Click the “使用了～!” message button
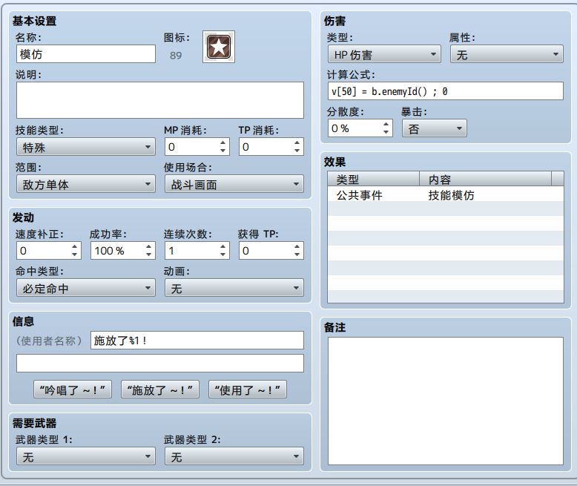Image resolution: width=577 pixels, height=486 pixels. tap(248, 390)
